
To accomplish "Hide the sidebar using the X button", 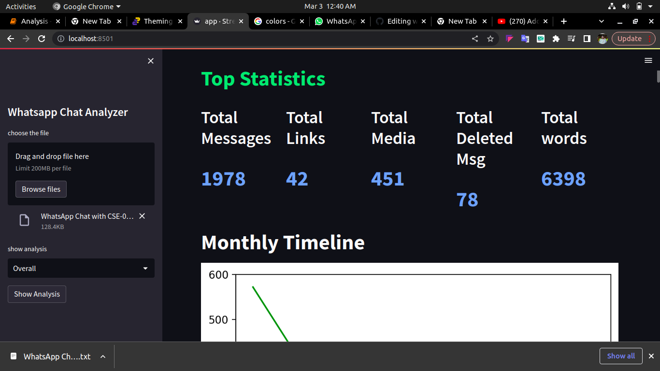I will pyautogui.click(x=150, y=60).
